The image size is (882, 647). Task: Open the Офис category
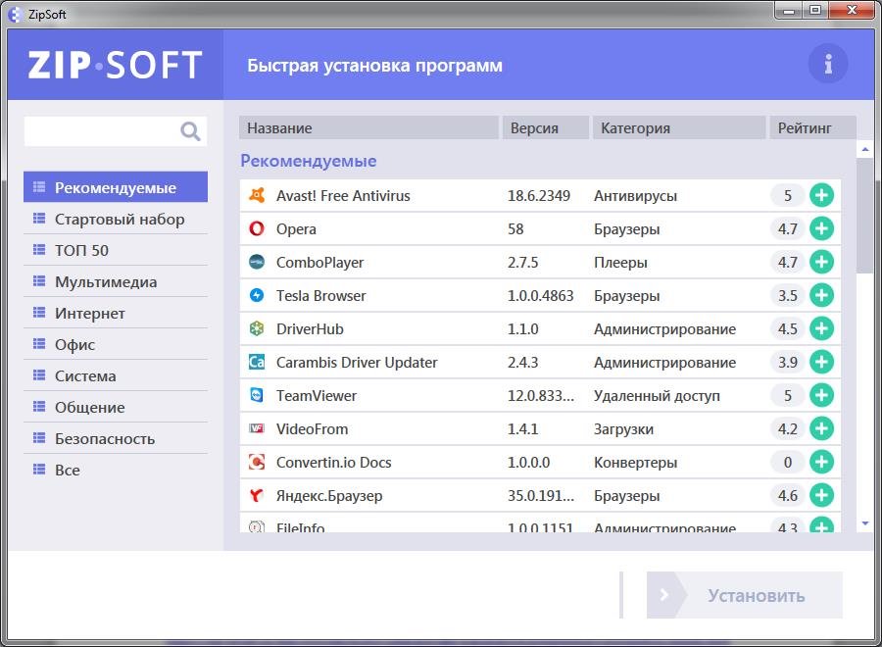(116, 344)
